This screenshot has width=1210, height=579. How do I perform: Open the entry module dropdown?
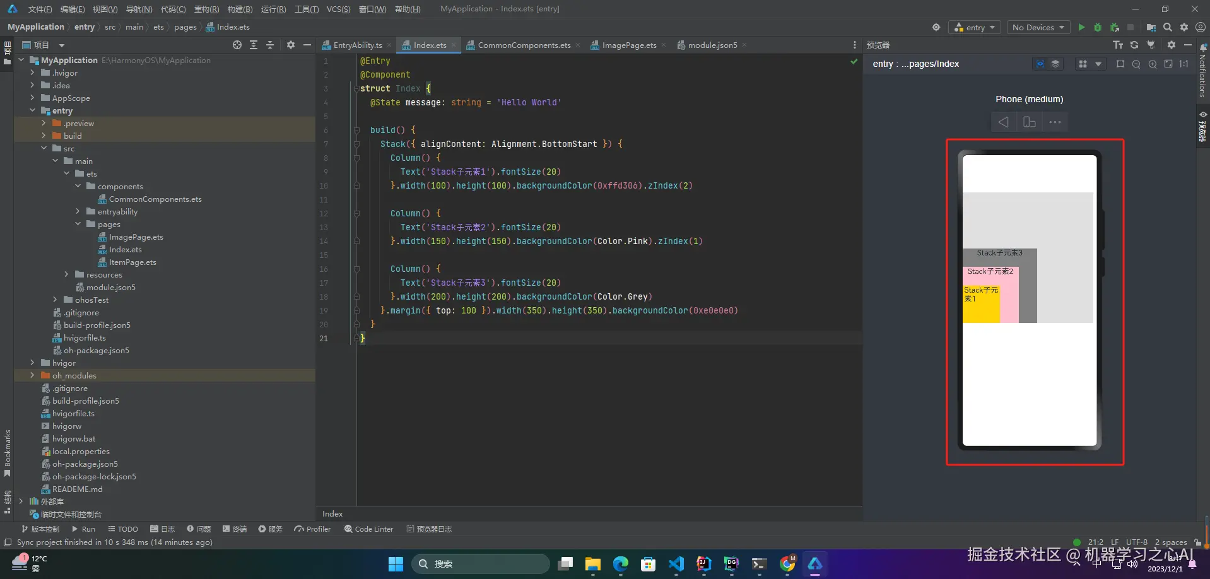pos(975,27)
